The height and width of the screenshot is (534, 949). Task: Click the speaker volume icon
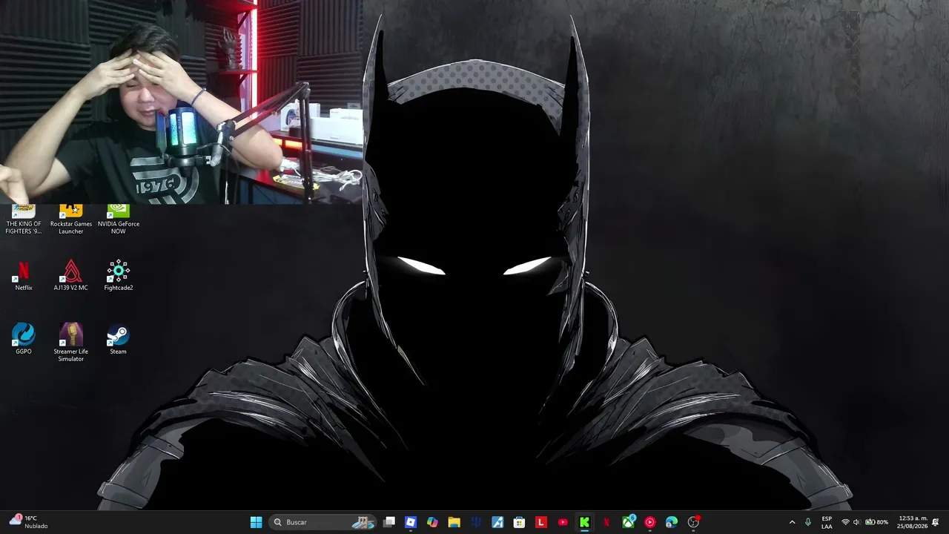856,522
